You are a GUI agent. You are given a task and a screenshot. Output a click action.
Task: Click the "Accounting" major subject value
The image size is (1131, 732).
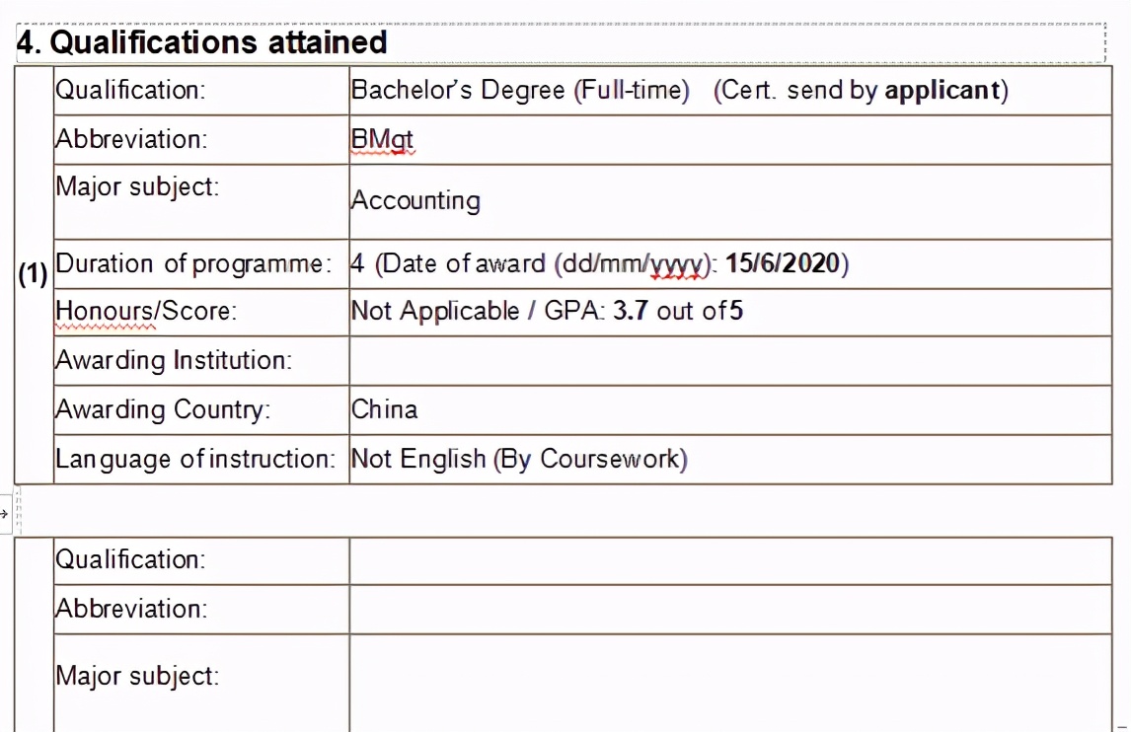point(415,201)
